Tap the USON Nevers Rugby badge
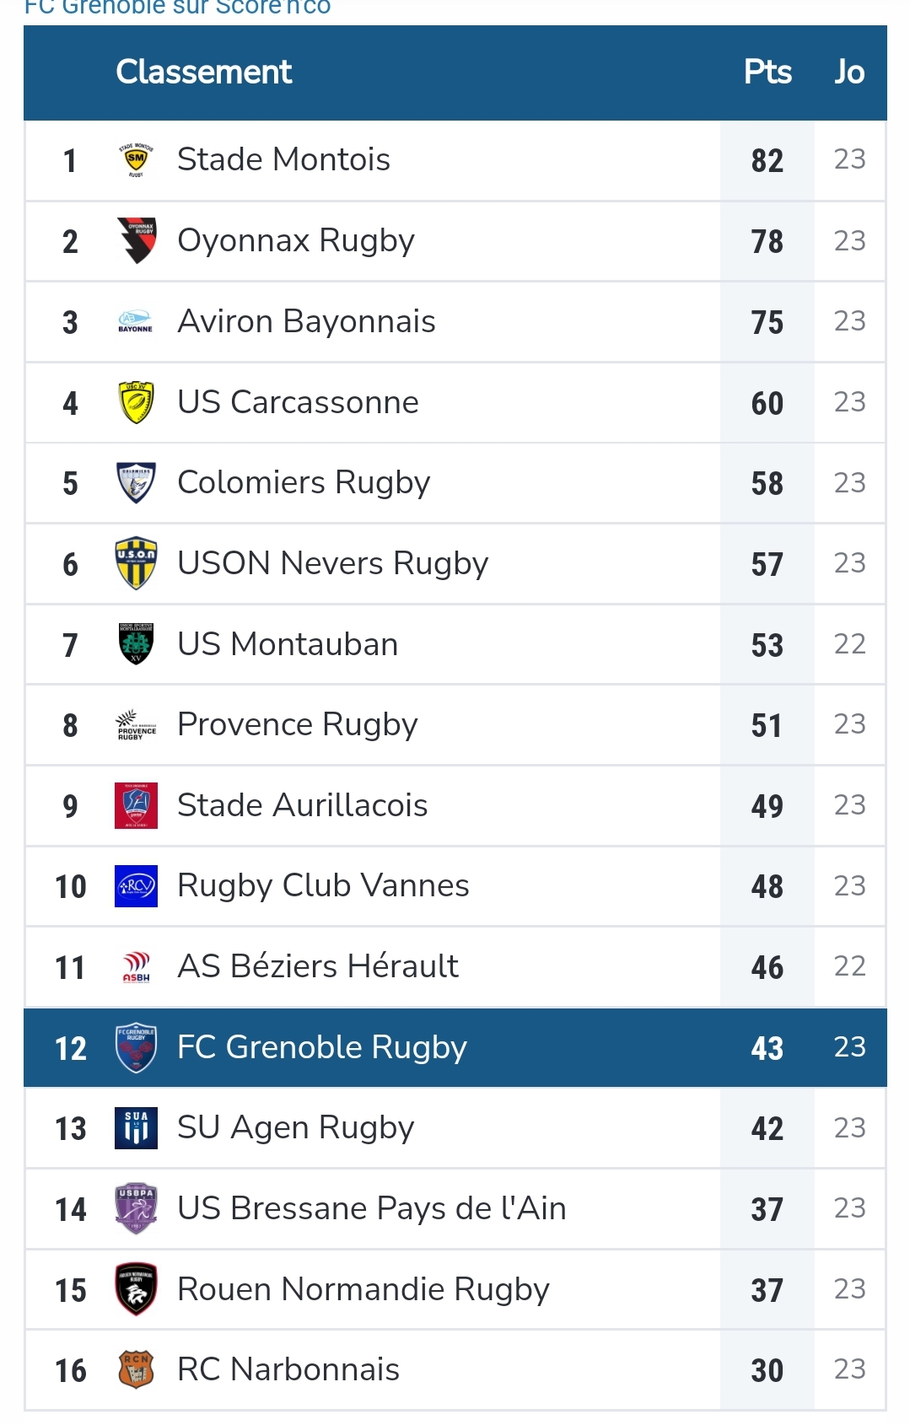 coord(136,563)
